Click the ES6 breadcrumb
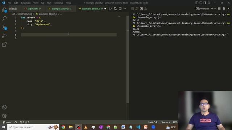 click(x=13, y=14)
